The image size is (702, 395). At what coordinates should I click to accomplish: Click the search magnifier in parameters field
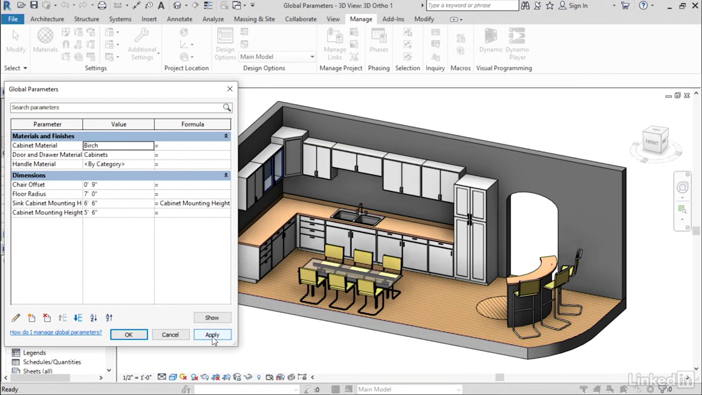coord(227,108)
